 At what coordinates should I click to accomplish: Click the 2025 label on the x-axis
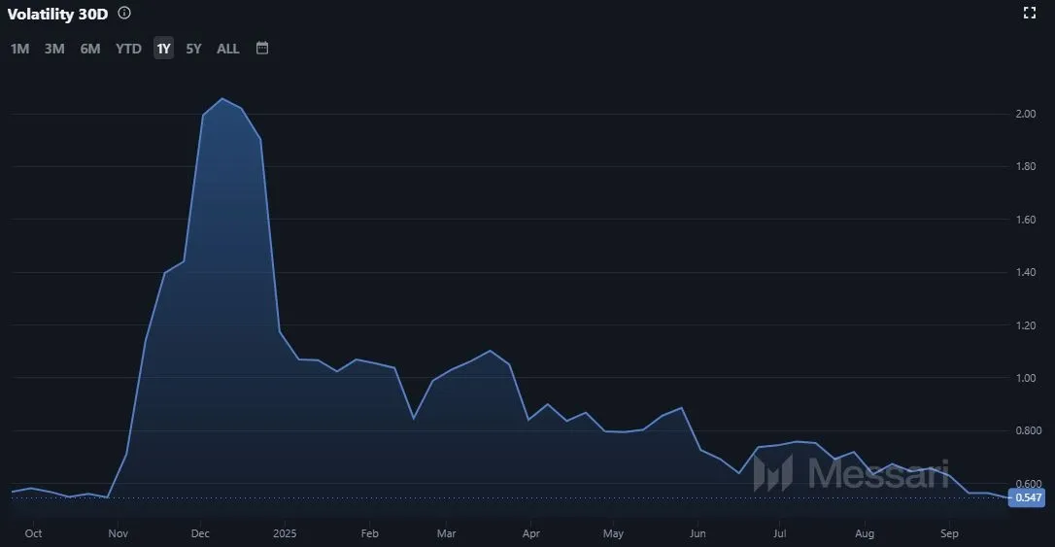(x=285, y=533)
